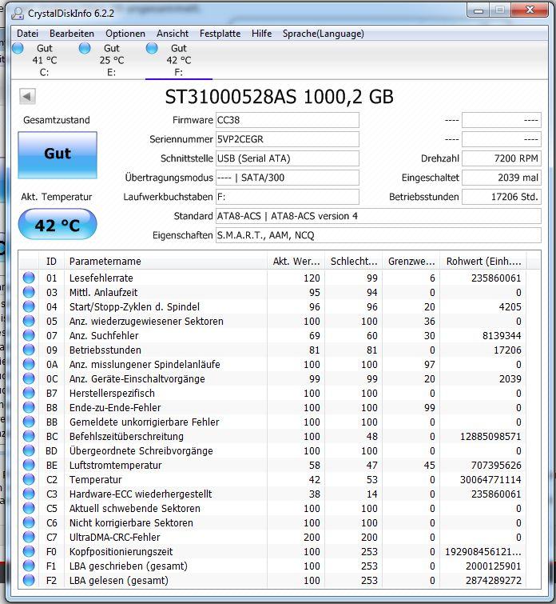This screenshot has height=604, width=556.
Task: Click the status orb for LBA geschrieben (gesamt)
Action: point(29,566)
